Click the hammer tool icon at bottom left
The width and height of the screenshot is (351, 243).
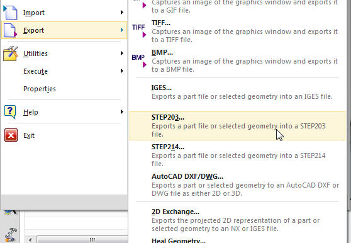coord(11,235)
